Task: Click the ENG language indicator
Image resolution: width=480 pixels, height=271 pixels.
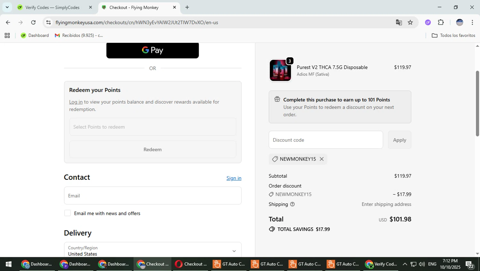Action: [432, 264]
